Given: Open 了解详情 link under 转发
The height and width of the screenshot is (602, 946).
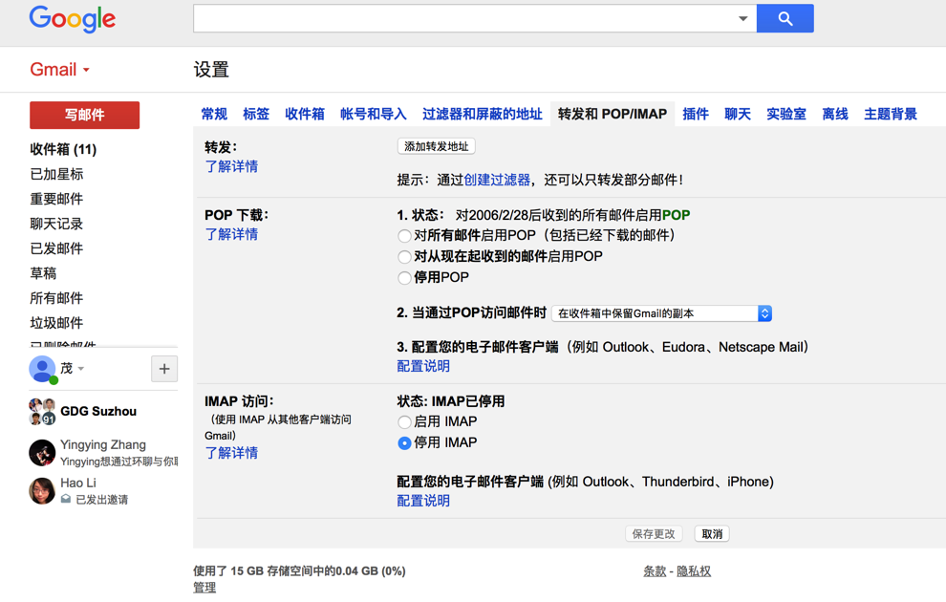Looking at the screenshot, I should (231, 166).
